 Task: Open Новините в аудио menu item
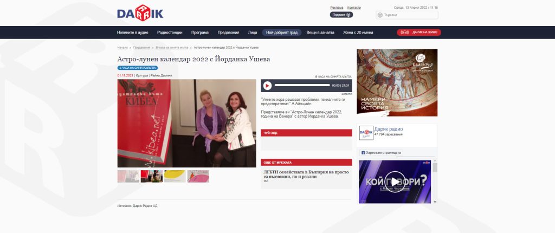click(x=132, y=33)
